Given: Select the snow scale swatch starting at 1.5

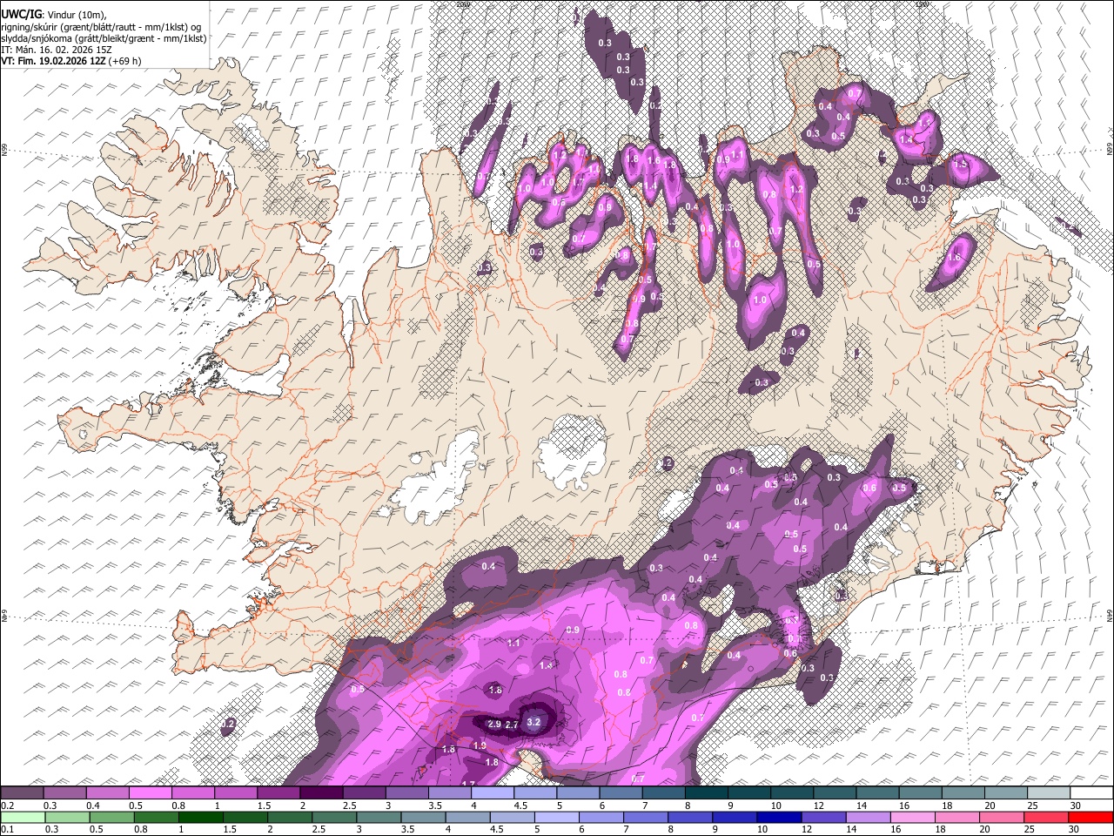Looking at the screenshot, I should click(x=278, y=792).
